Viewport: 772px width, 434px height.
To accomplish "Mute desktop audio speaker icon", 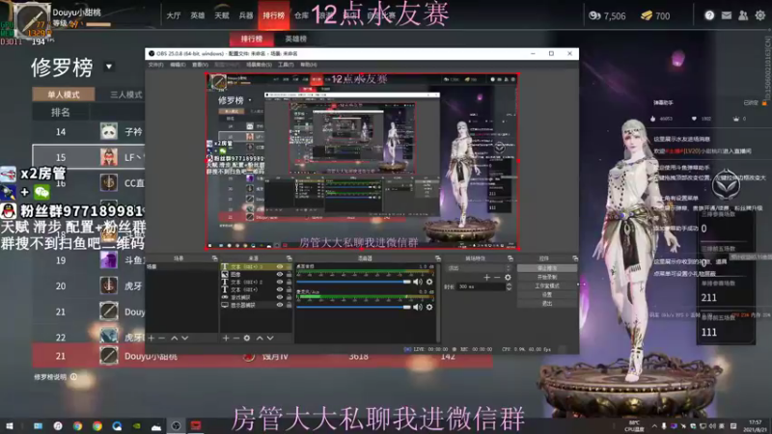I will 418,282.
